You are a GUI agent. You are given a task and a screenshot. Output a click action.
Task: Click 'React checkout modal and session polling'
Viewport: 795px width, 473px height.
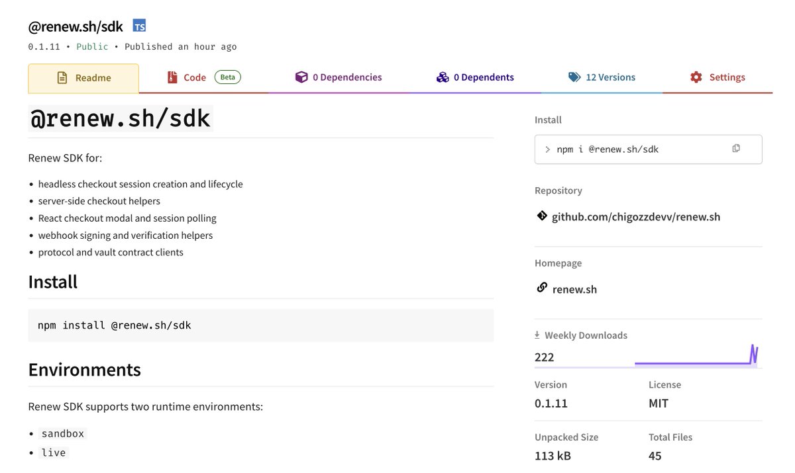point(127,218)
